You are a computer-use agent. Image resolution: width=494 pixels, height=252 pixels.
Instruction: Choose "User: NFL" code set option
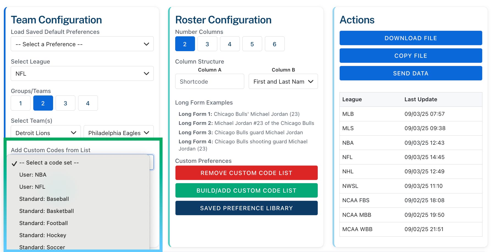32,187
